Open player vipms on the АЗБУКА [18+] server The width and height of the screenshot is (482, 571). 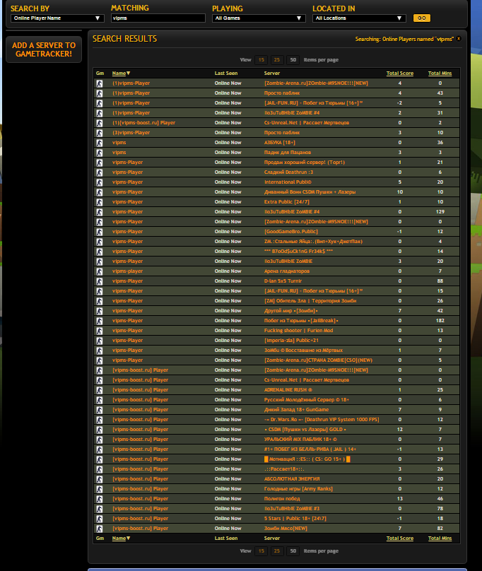point(119,143)
